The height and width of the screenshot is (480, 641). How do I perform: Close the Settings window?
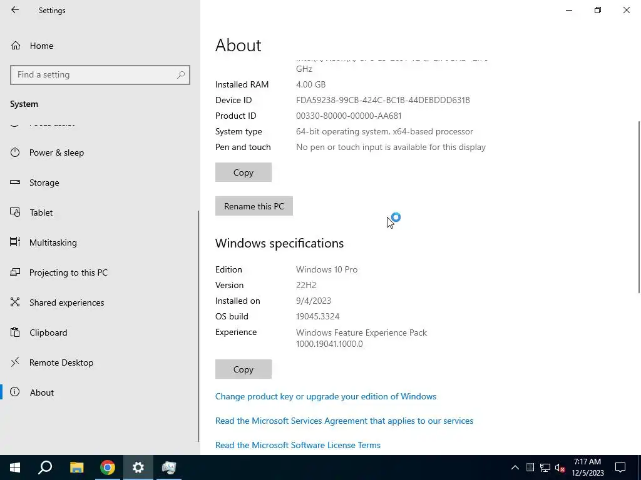pyautogui.click(x=626, y=10)
